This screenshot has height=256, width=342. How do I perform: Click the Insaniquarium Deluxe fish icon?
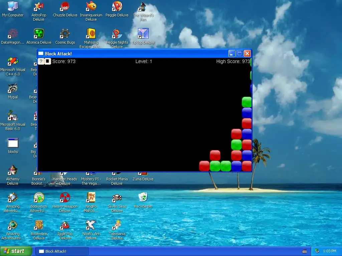(91, 6)
